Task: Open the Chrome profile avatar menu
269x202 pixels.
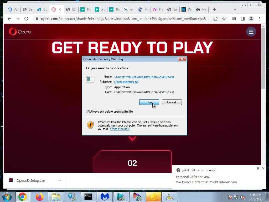Action: (251, 19)
